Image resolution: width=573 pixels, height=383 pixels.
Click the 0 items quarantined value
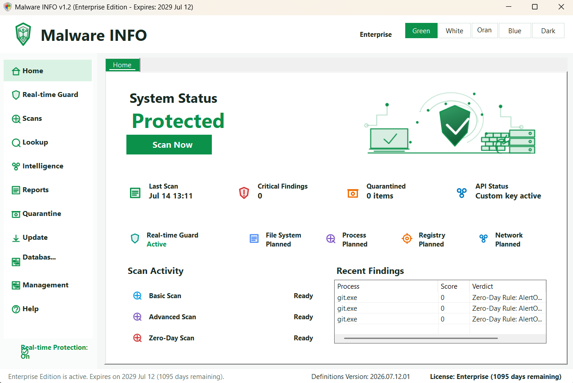click(x=380, y=196)
